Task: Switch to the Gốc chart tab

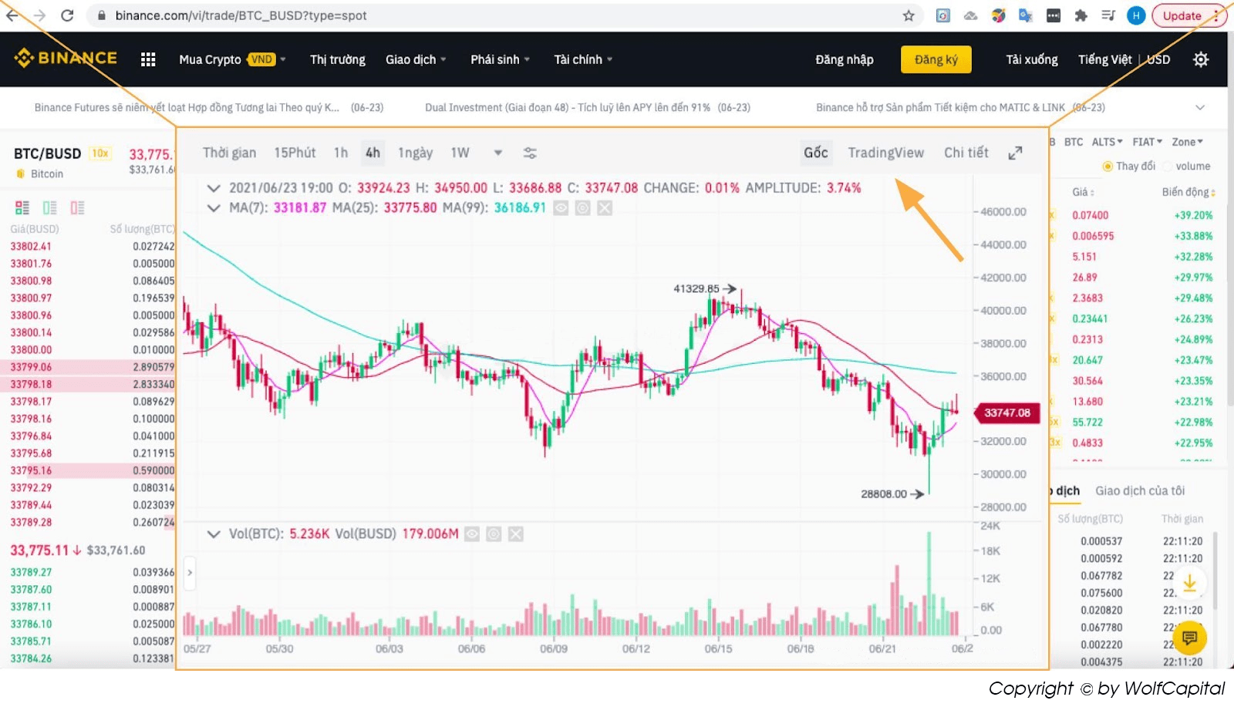Action: pos(815,153)
